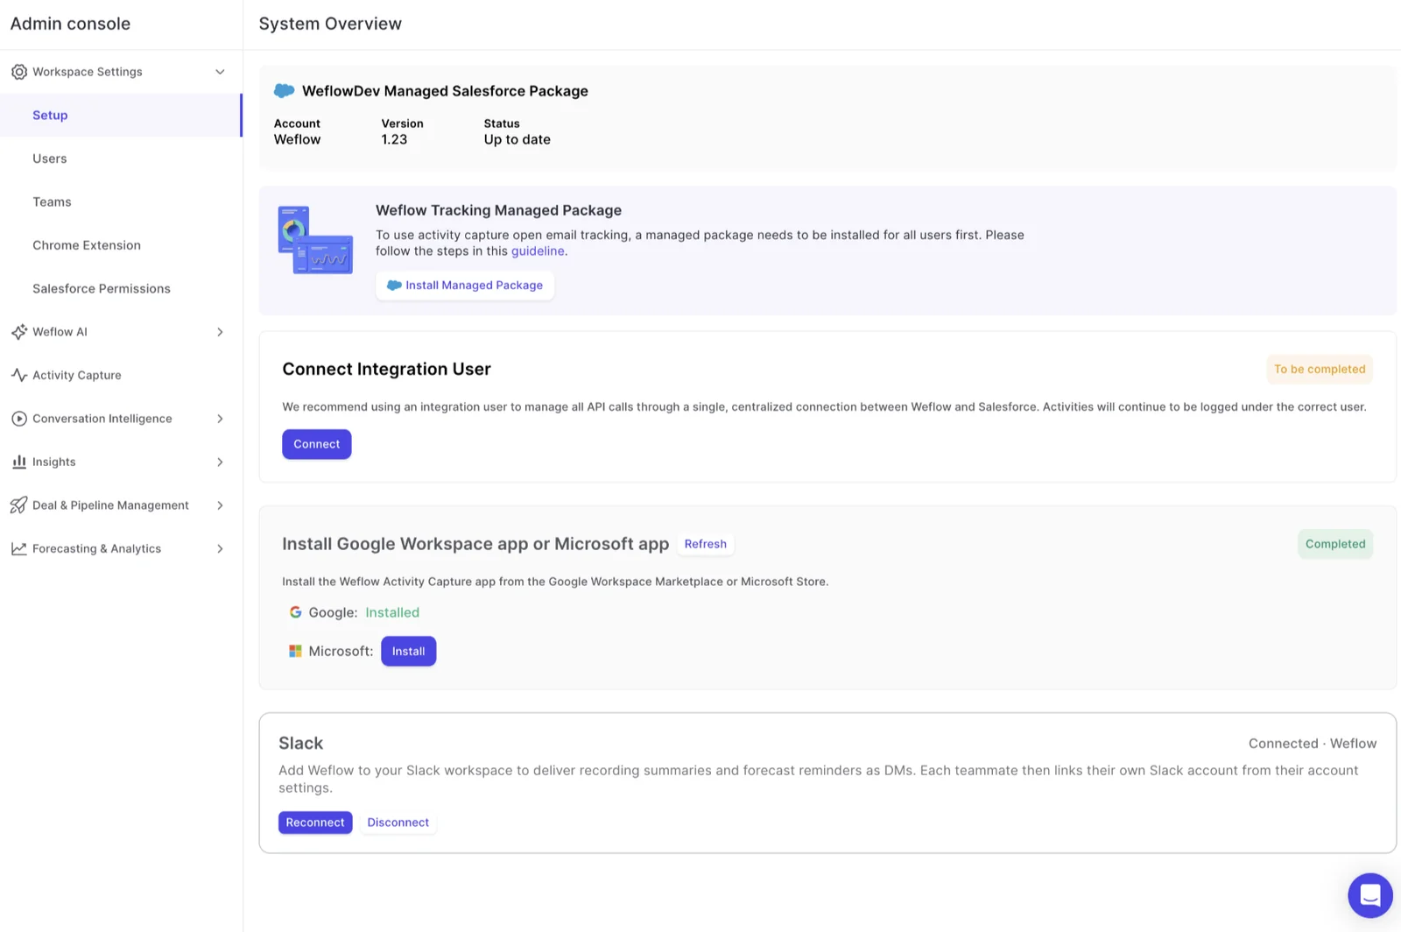Click the Weflow AI sparkle icon
The height and width of the screenshot is (932, 1401).
tap(19, 332)
